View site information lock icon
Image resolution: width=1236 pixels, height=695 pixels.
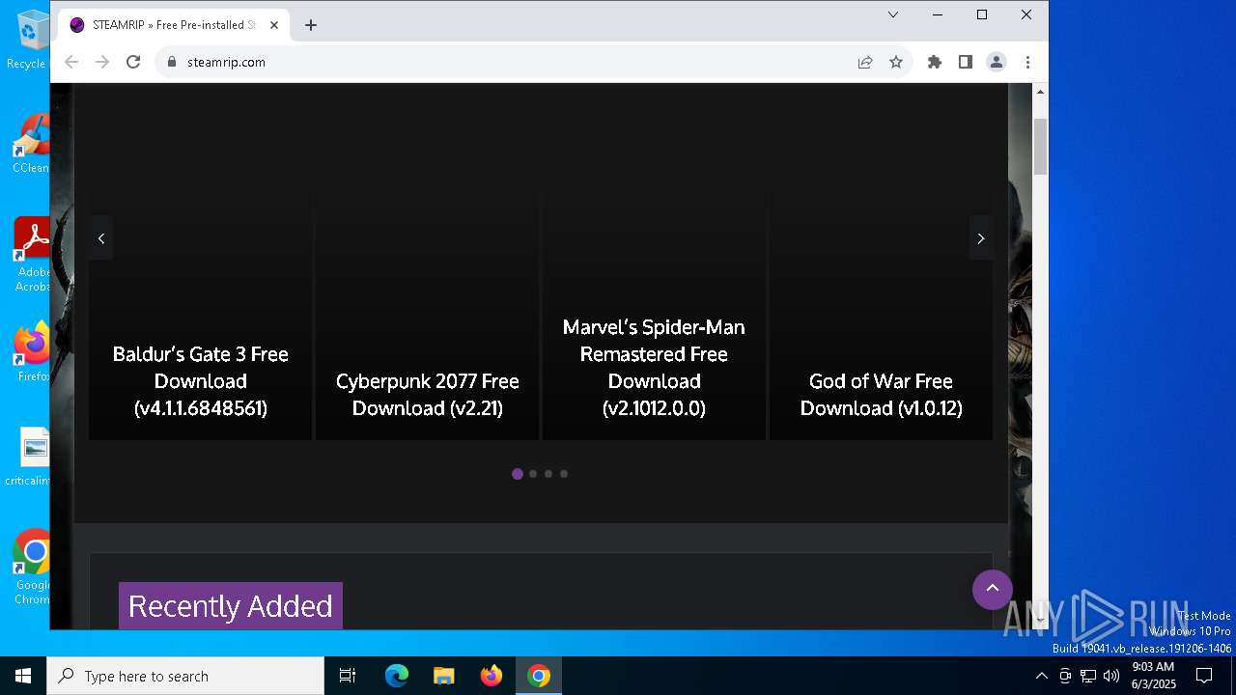(172, 62)
